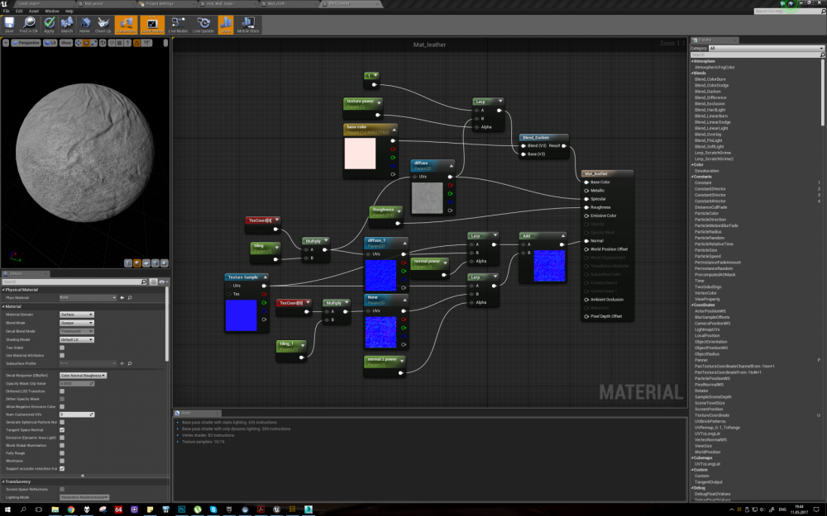The width and height of the screenshot is (827, 516).
Task: Disable the Tangent Space Normal checkbox
Action: click(x=62, y=429)
